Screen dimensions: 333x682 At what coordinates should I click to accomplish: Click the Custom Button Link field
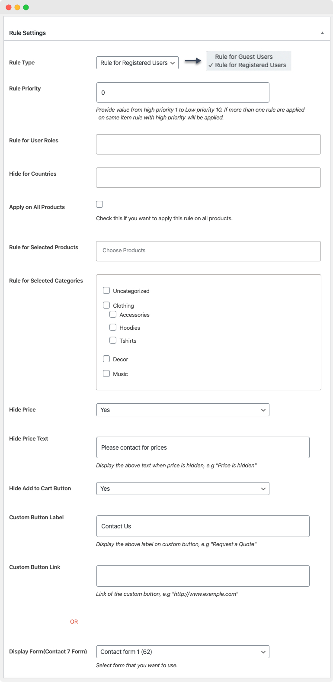click(x=202, y=576)
